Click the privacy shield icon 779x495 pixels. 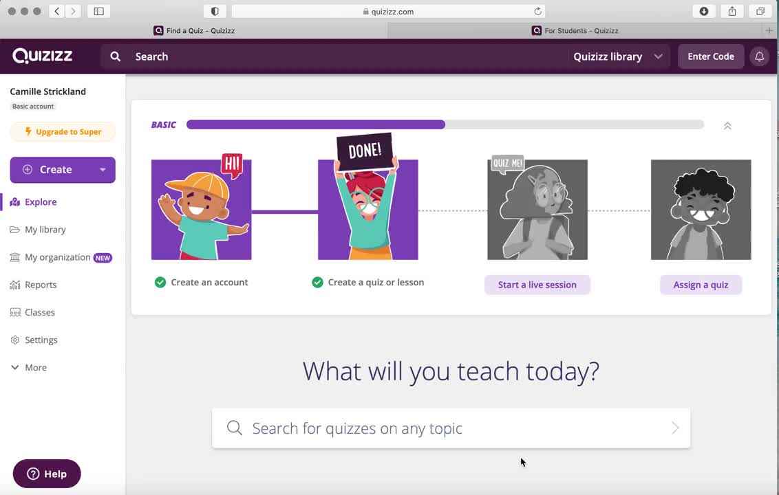pos(215,11)
